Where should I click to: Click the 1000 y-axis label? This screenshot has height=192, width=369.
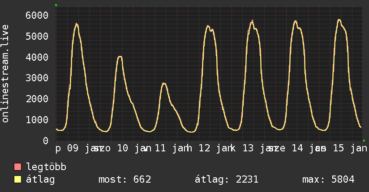pyautogui.click(x=37, y=120)
